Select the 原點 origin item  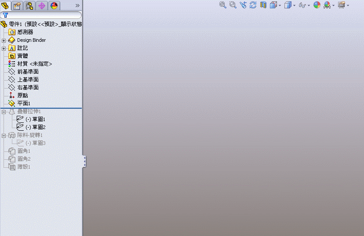(18, 96)
